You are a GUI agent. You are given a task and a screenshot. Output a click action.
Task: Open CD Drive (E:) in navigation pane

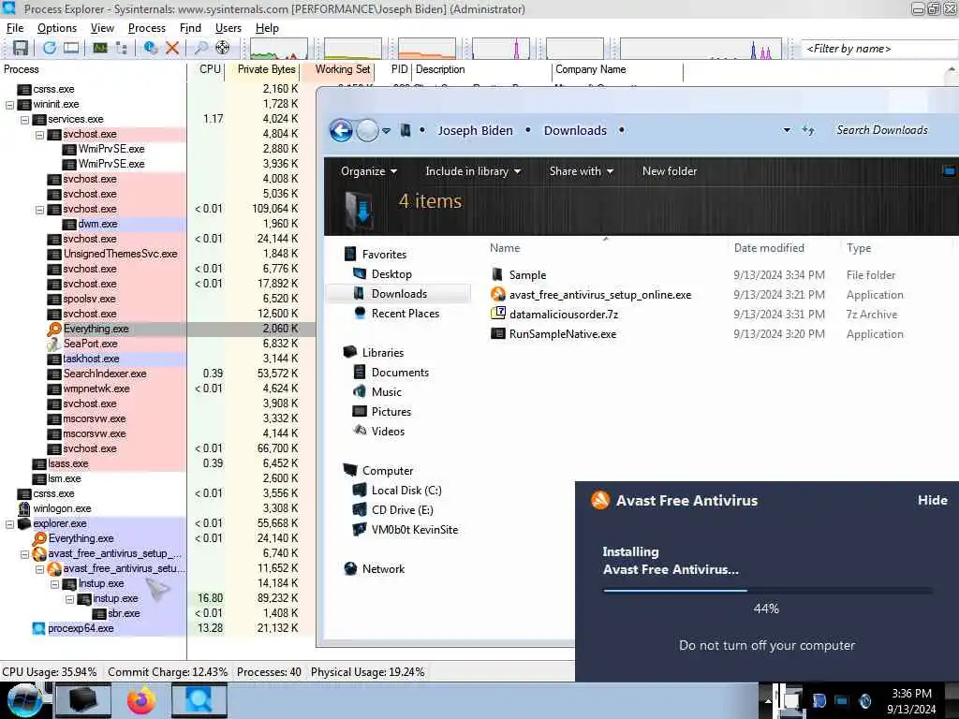coord(402,510)
